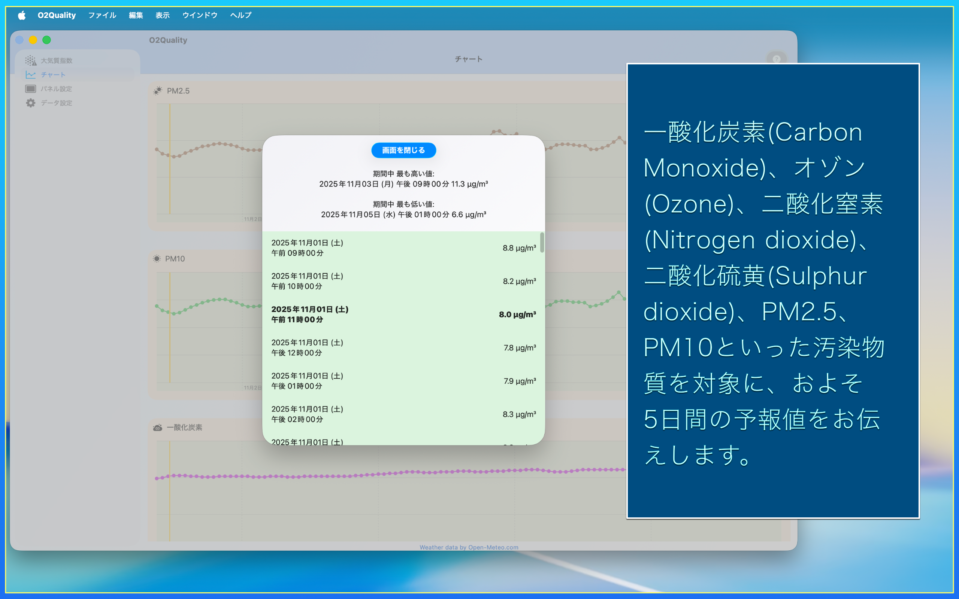Select the 大気質指数 sidebar icon
This screenshot has width=959, height=599.
pyautogui.click(x=30, y=61)
